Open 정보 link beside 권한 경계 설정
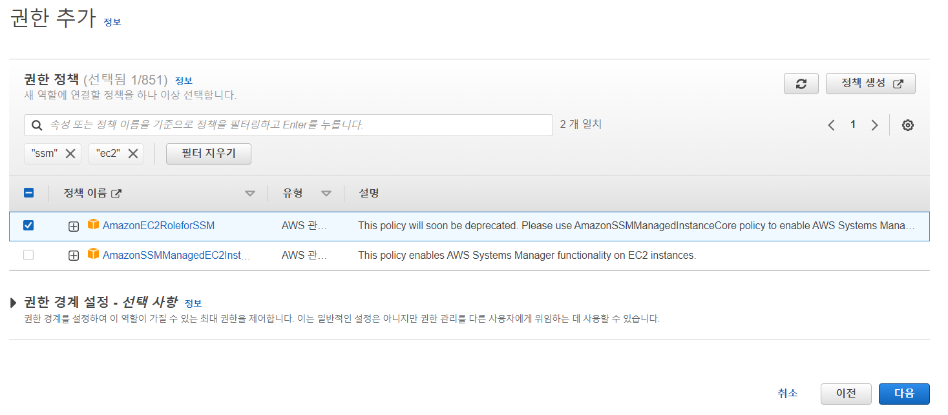Screen dimensions: 948x415 point(193,303)
